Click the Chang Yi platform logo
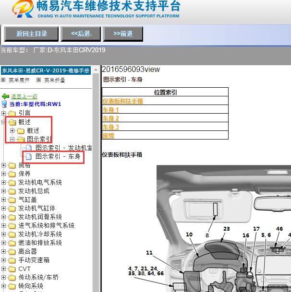This screenshot has height=292, width=291. 23,9
